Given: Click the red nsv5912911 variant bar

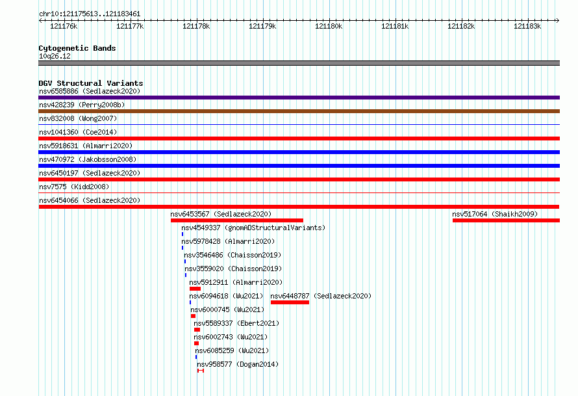Looking at the screenshot, I should tap(195, 289).
